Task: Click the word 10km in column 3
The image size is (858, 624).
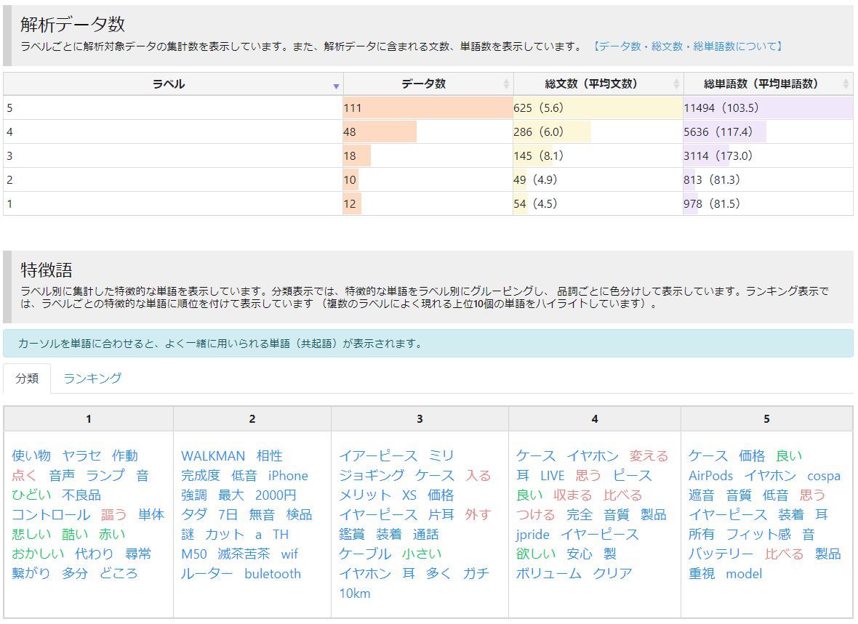Action: coord(354,593)
